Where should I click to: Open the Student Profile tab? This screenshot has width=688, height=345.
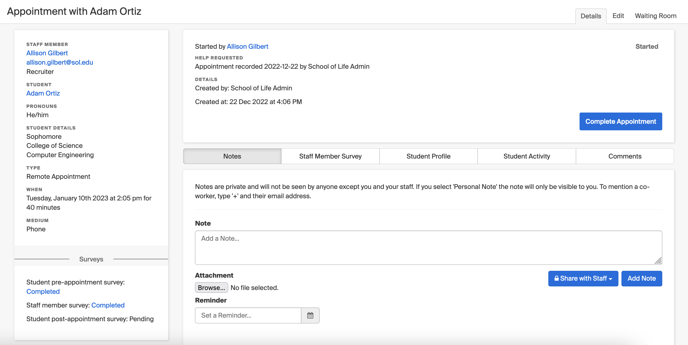click(x=428, y=156)
